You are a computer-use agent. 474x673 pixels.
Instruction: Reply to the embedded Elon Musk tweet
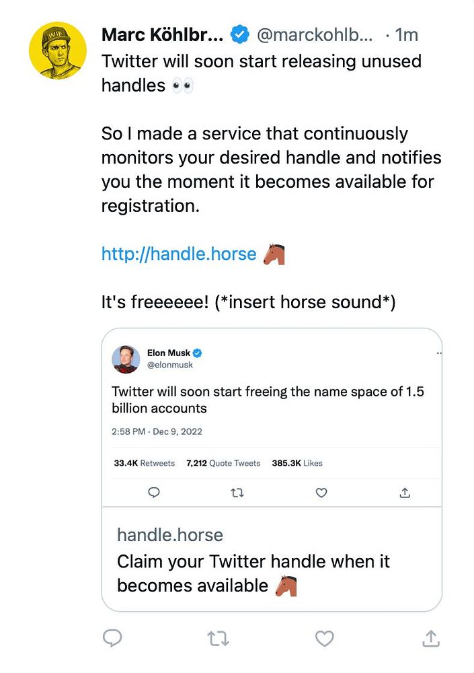153,493
